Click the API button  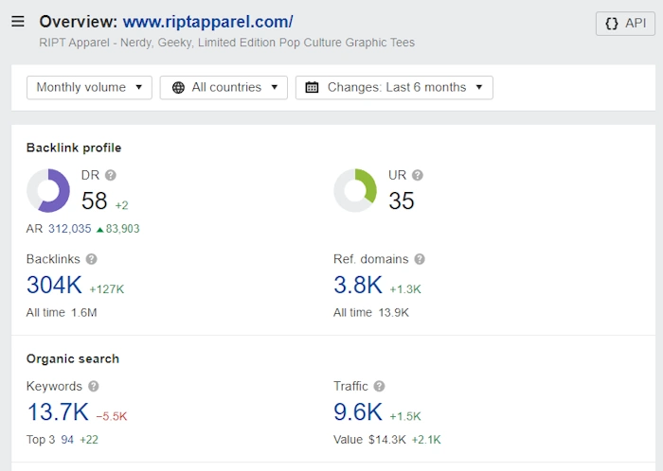(x=625, y=24)
